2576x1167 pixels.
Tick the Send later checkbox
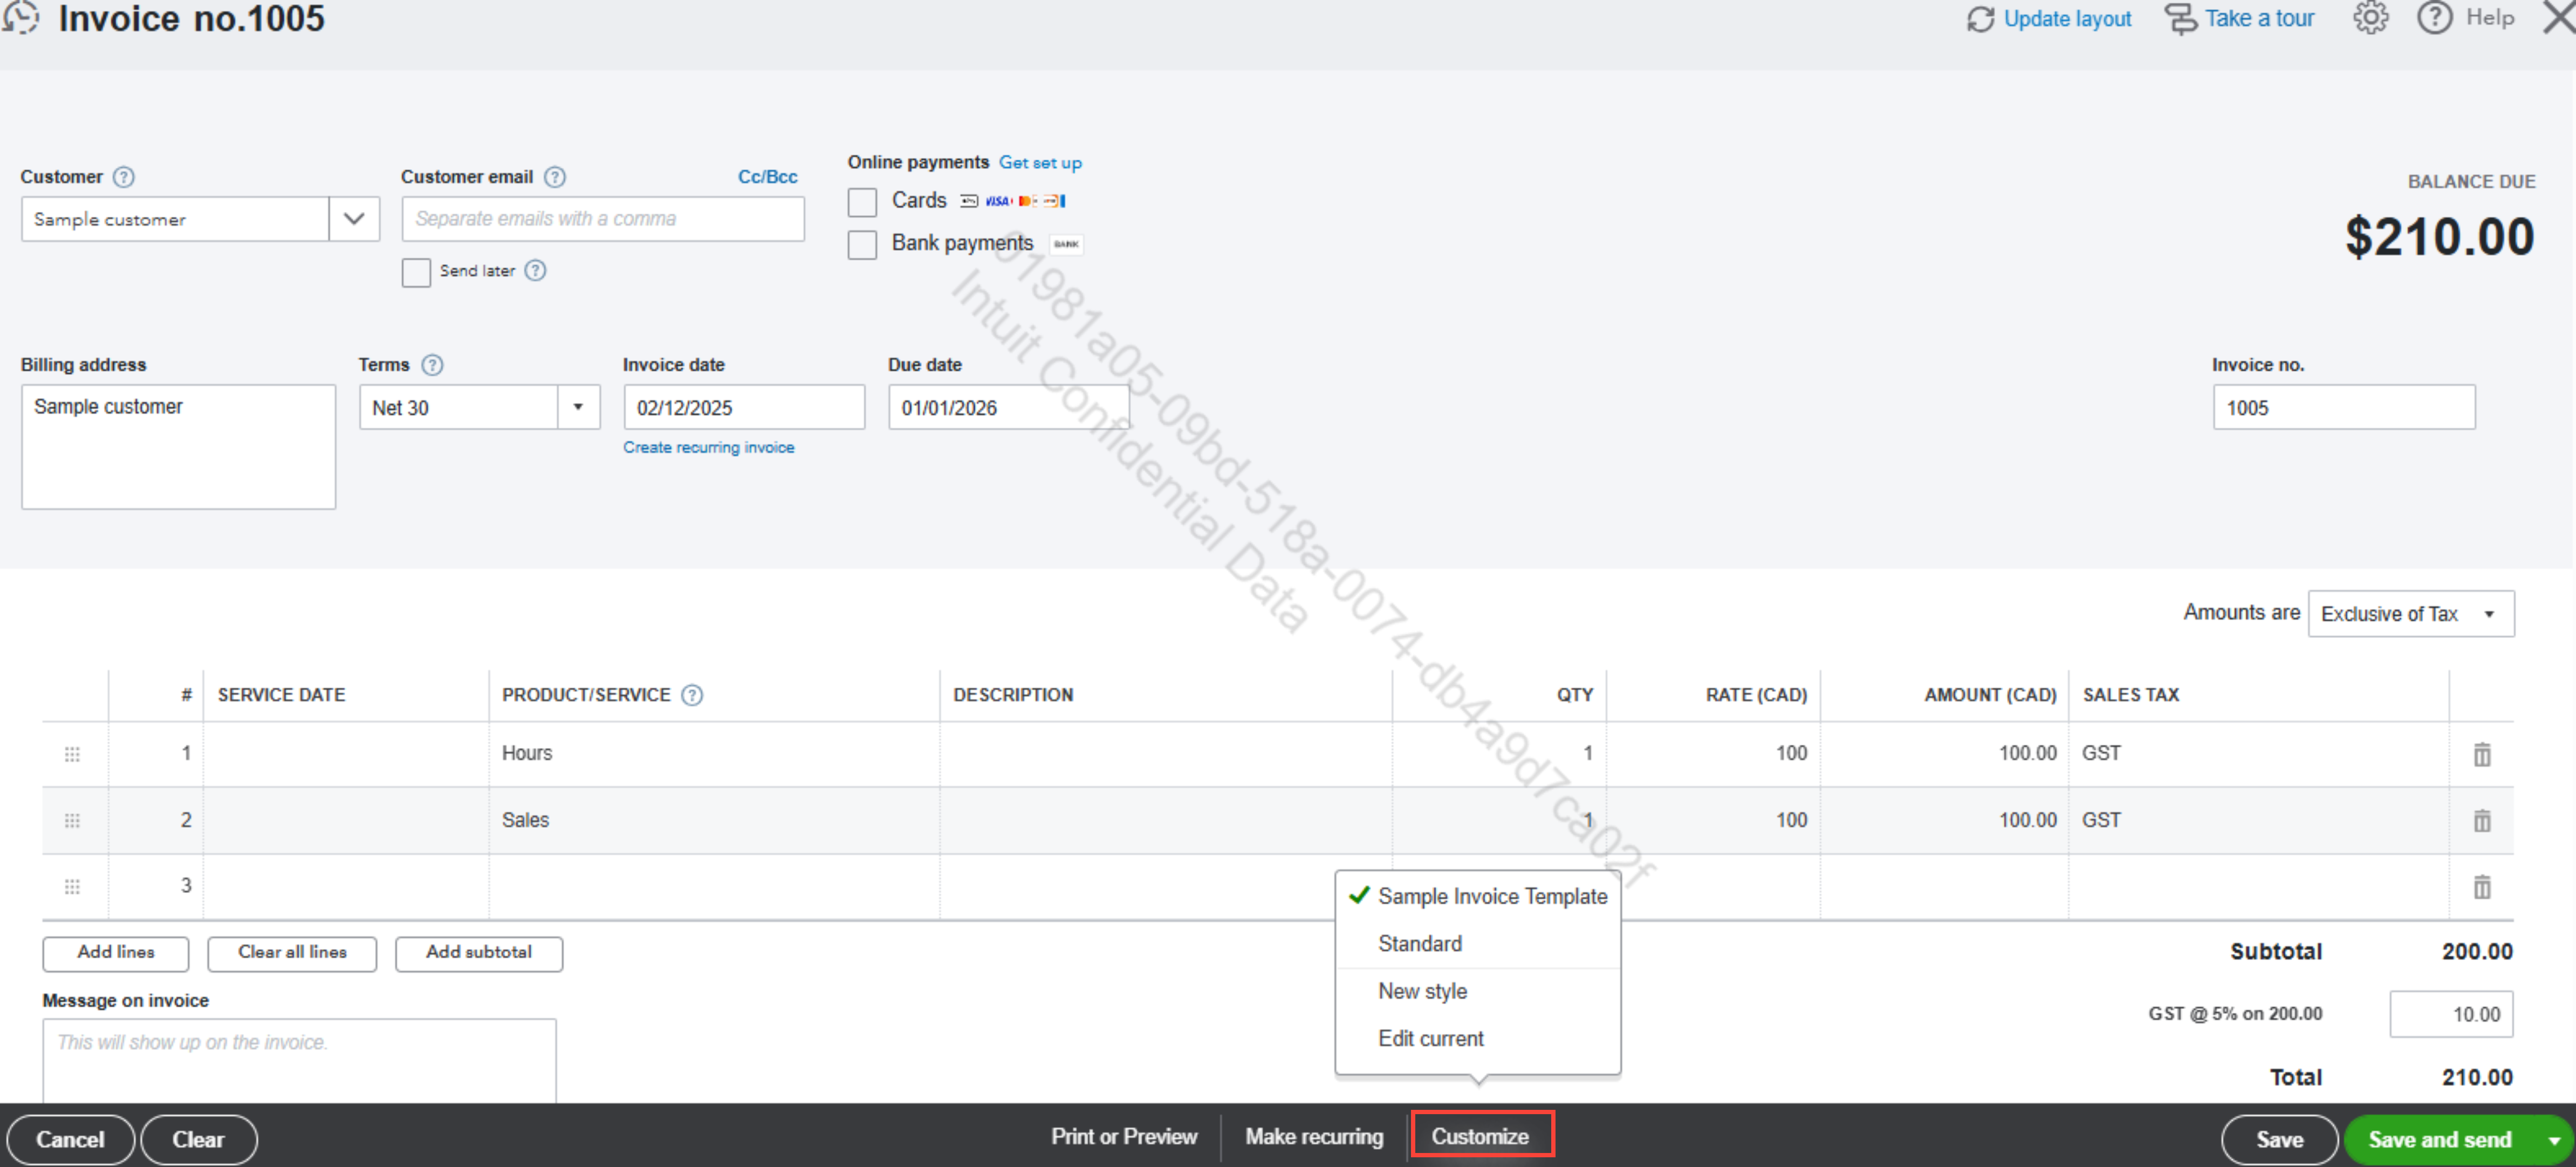tap(416, 272)
